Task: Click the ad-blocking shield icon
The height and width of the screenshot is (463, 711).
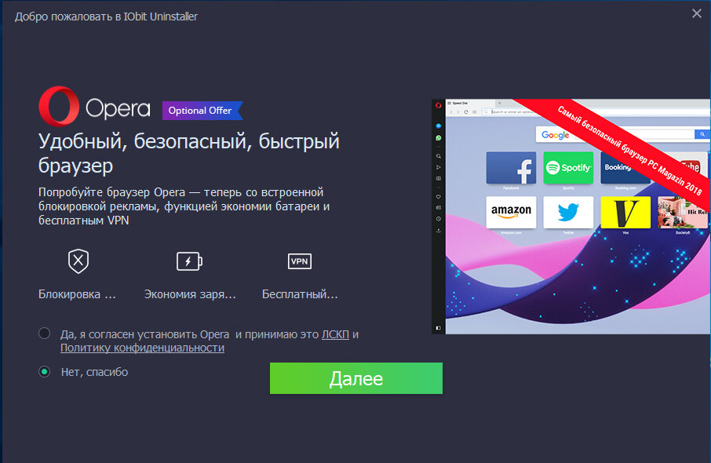Action: click(78, 261)
